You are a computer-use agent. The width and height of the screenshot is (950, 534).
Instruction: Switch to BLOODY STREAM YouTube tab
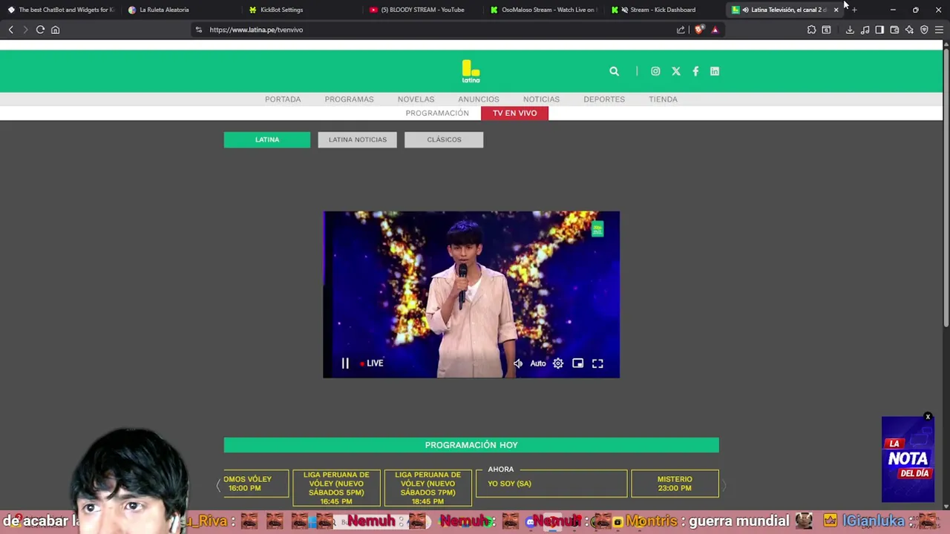pos(423,10)
